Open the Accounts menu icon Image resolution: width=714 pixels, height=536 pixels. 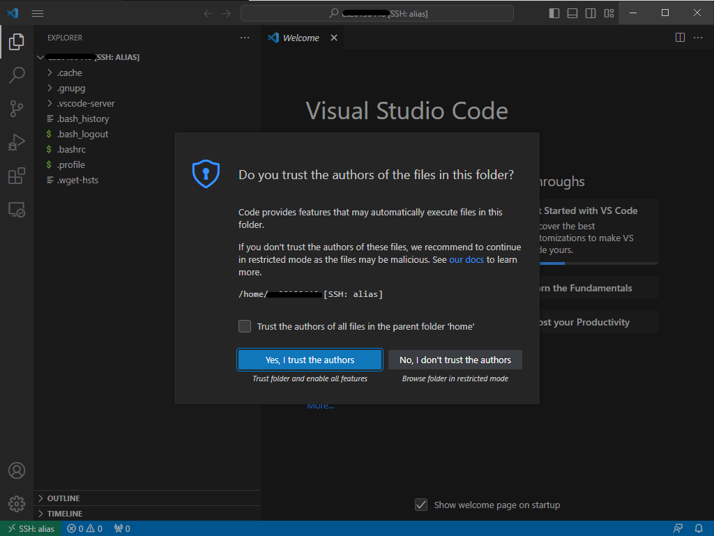tap(17, 470)
